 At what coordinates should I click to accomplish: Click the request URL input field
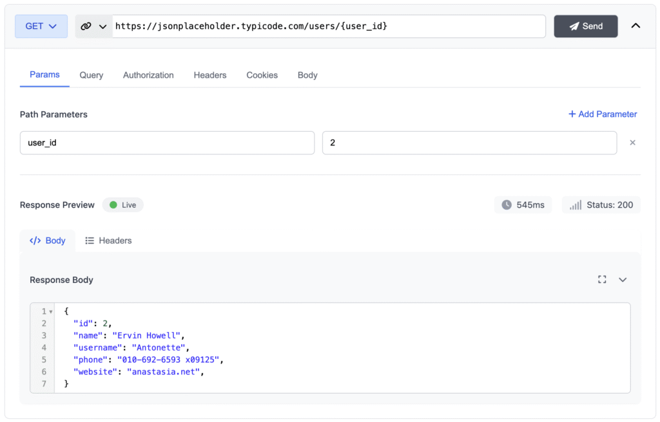(329, 26)
